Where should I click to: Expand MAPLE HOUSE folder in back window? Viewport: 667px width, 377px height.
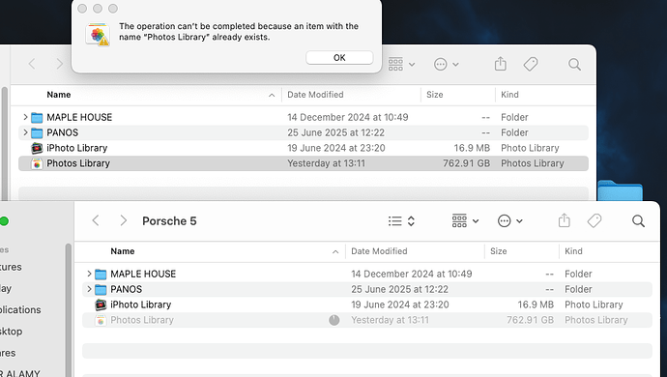(25, 117)
